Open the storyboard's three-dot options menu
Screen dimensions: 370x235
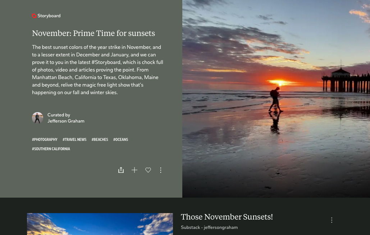(x=161, y=170)
